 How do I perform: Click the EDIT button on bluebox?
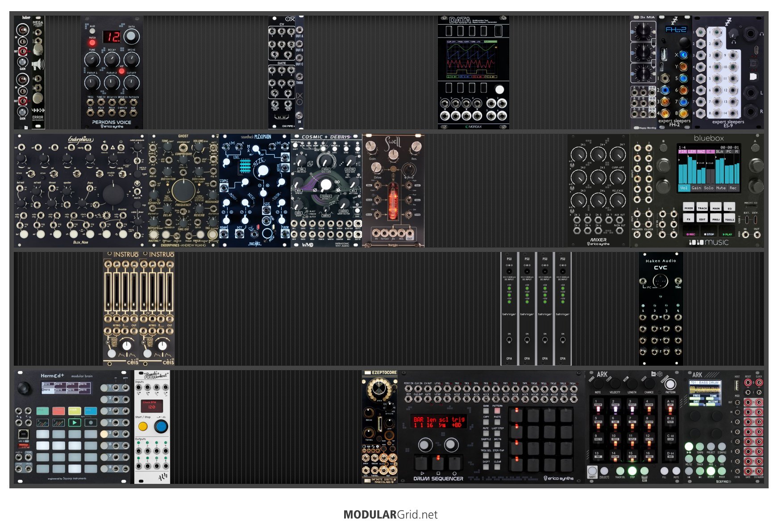tap(703, 219)
